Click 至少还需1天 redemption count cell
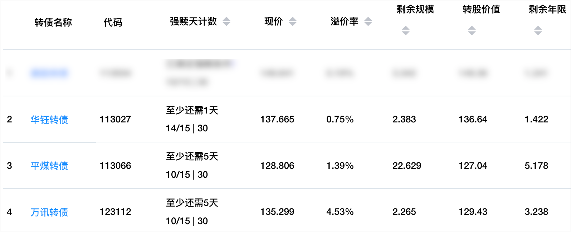Image resolution: width=571 pixels, height=232 pixels. click(192, 111)
